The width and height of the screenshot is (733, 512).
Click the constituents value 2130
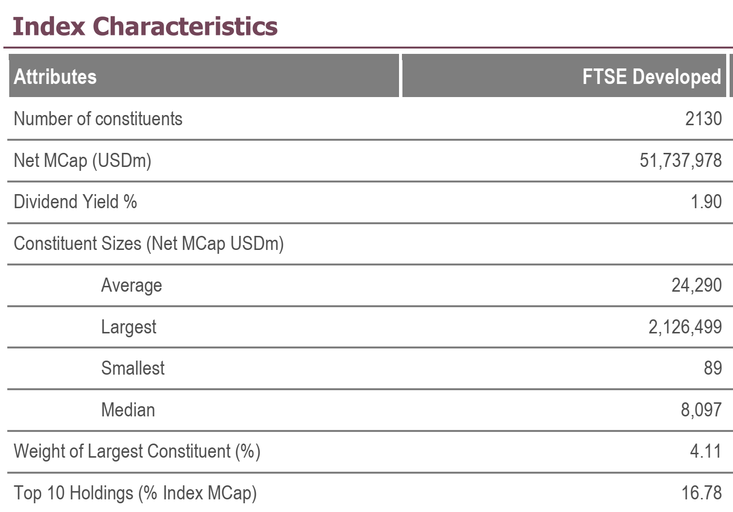(x=703, y=119)
